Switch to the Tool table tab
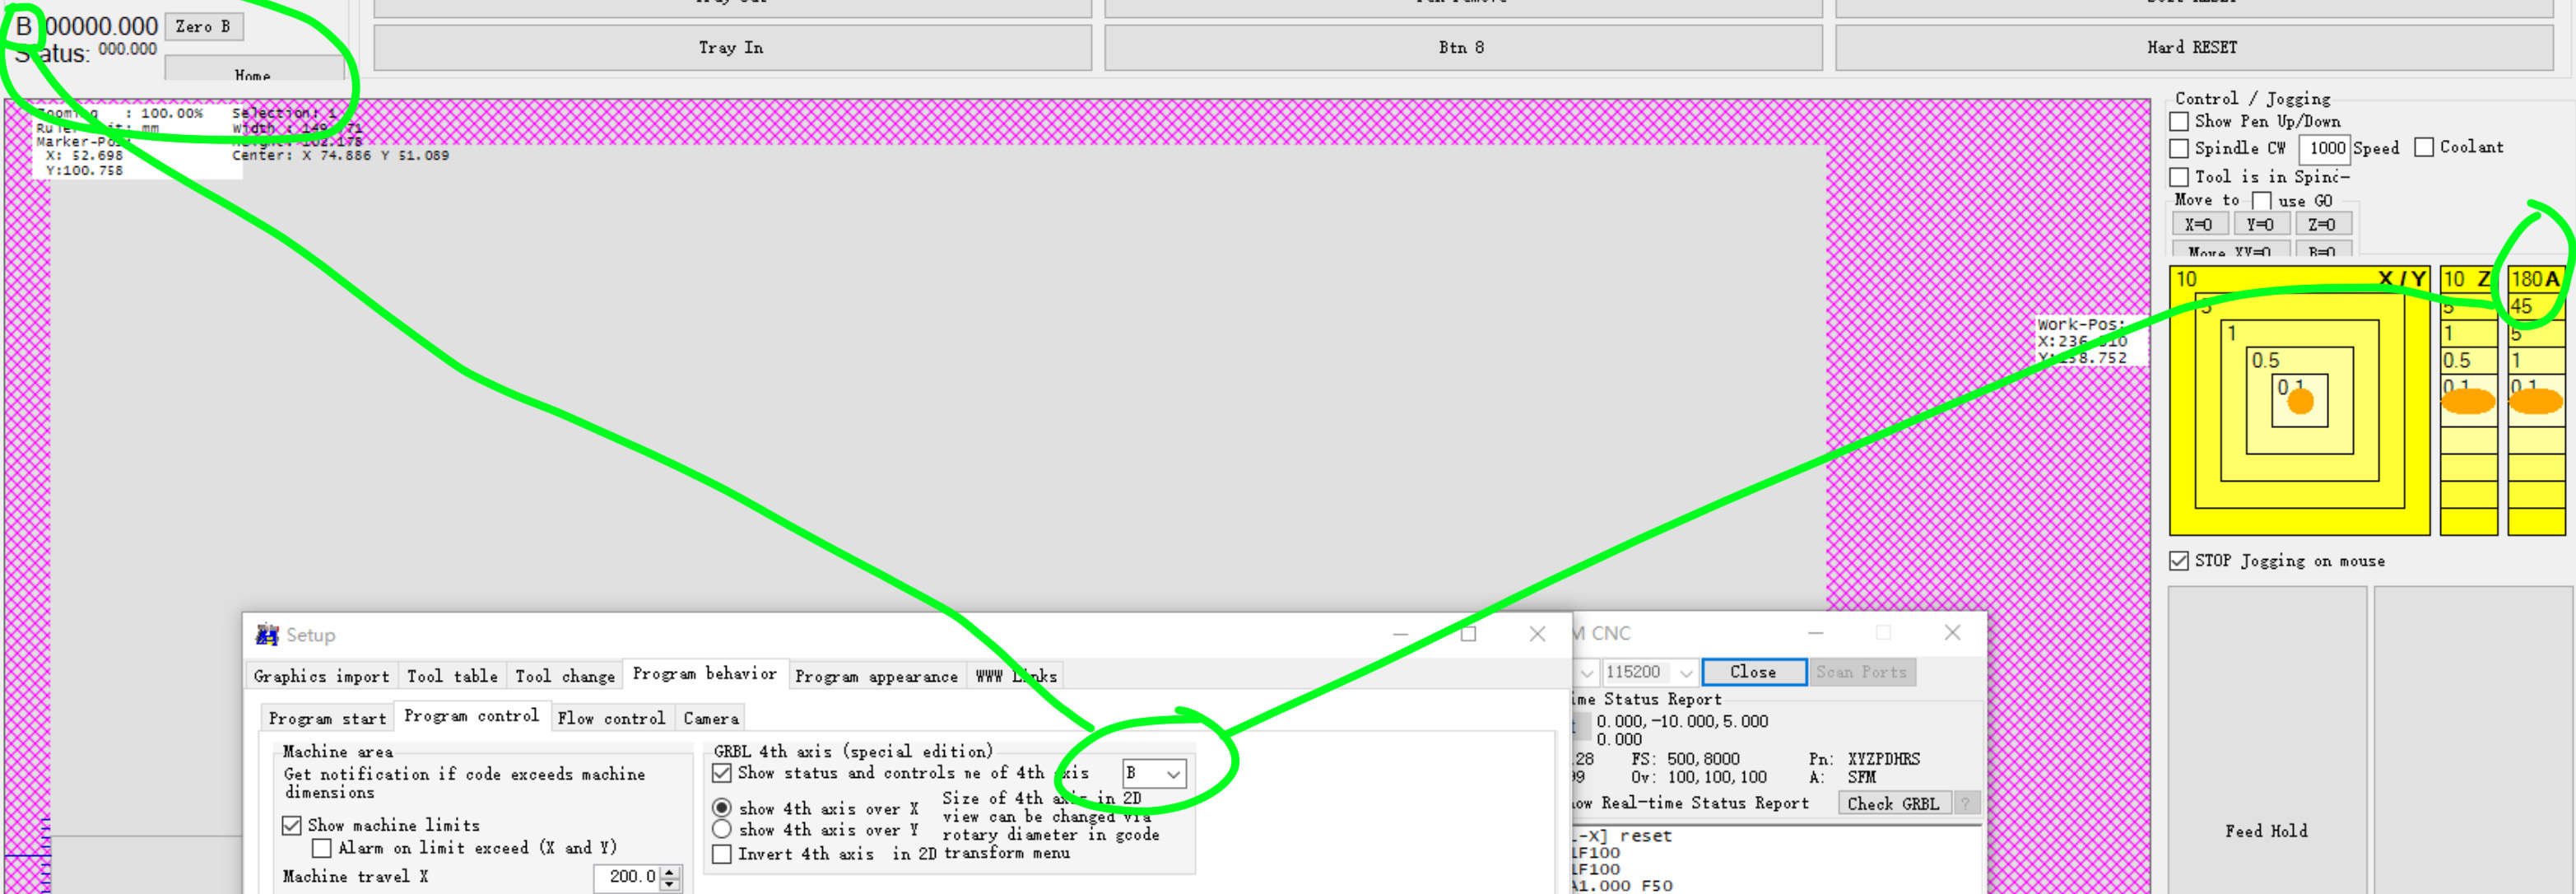 (x=452, y=676)
